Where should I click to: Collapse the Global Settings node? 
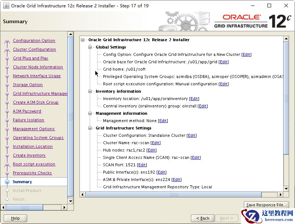pos(90,47)
